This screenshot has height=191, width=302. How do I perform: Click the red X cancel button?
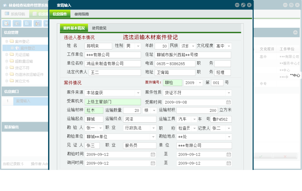point(285,156)
